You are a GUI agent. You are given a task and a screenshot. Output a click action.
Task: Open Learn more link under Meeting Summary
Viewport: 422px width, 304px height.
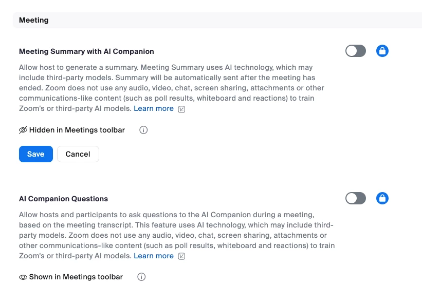click(x=154, y=108)
